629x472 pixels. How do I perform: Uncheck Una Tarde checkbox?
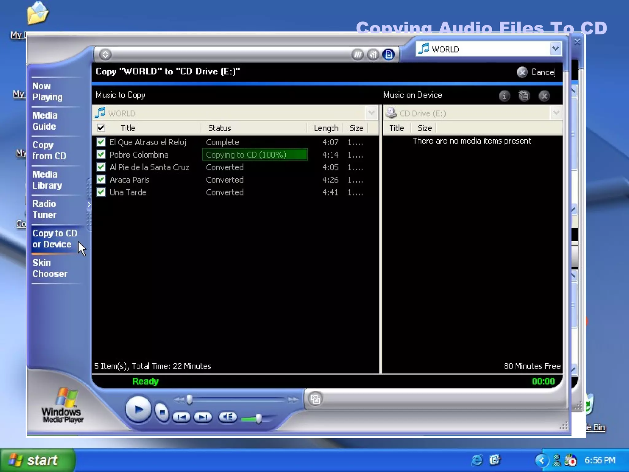tap(101, 192)
